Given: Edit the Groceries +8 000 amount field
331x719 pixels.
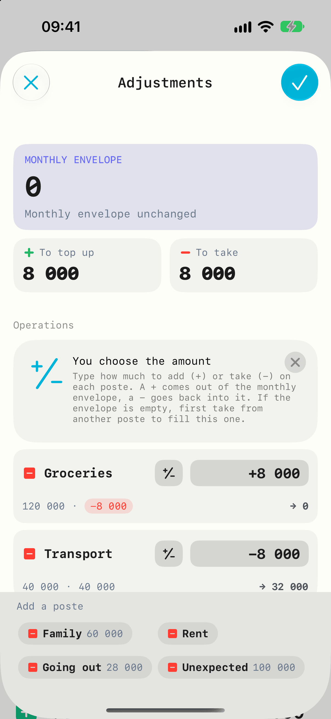Looking at the screenshot, I should pyautogui.click(x=249, y=473).
